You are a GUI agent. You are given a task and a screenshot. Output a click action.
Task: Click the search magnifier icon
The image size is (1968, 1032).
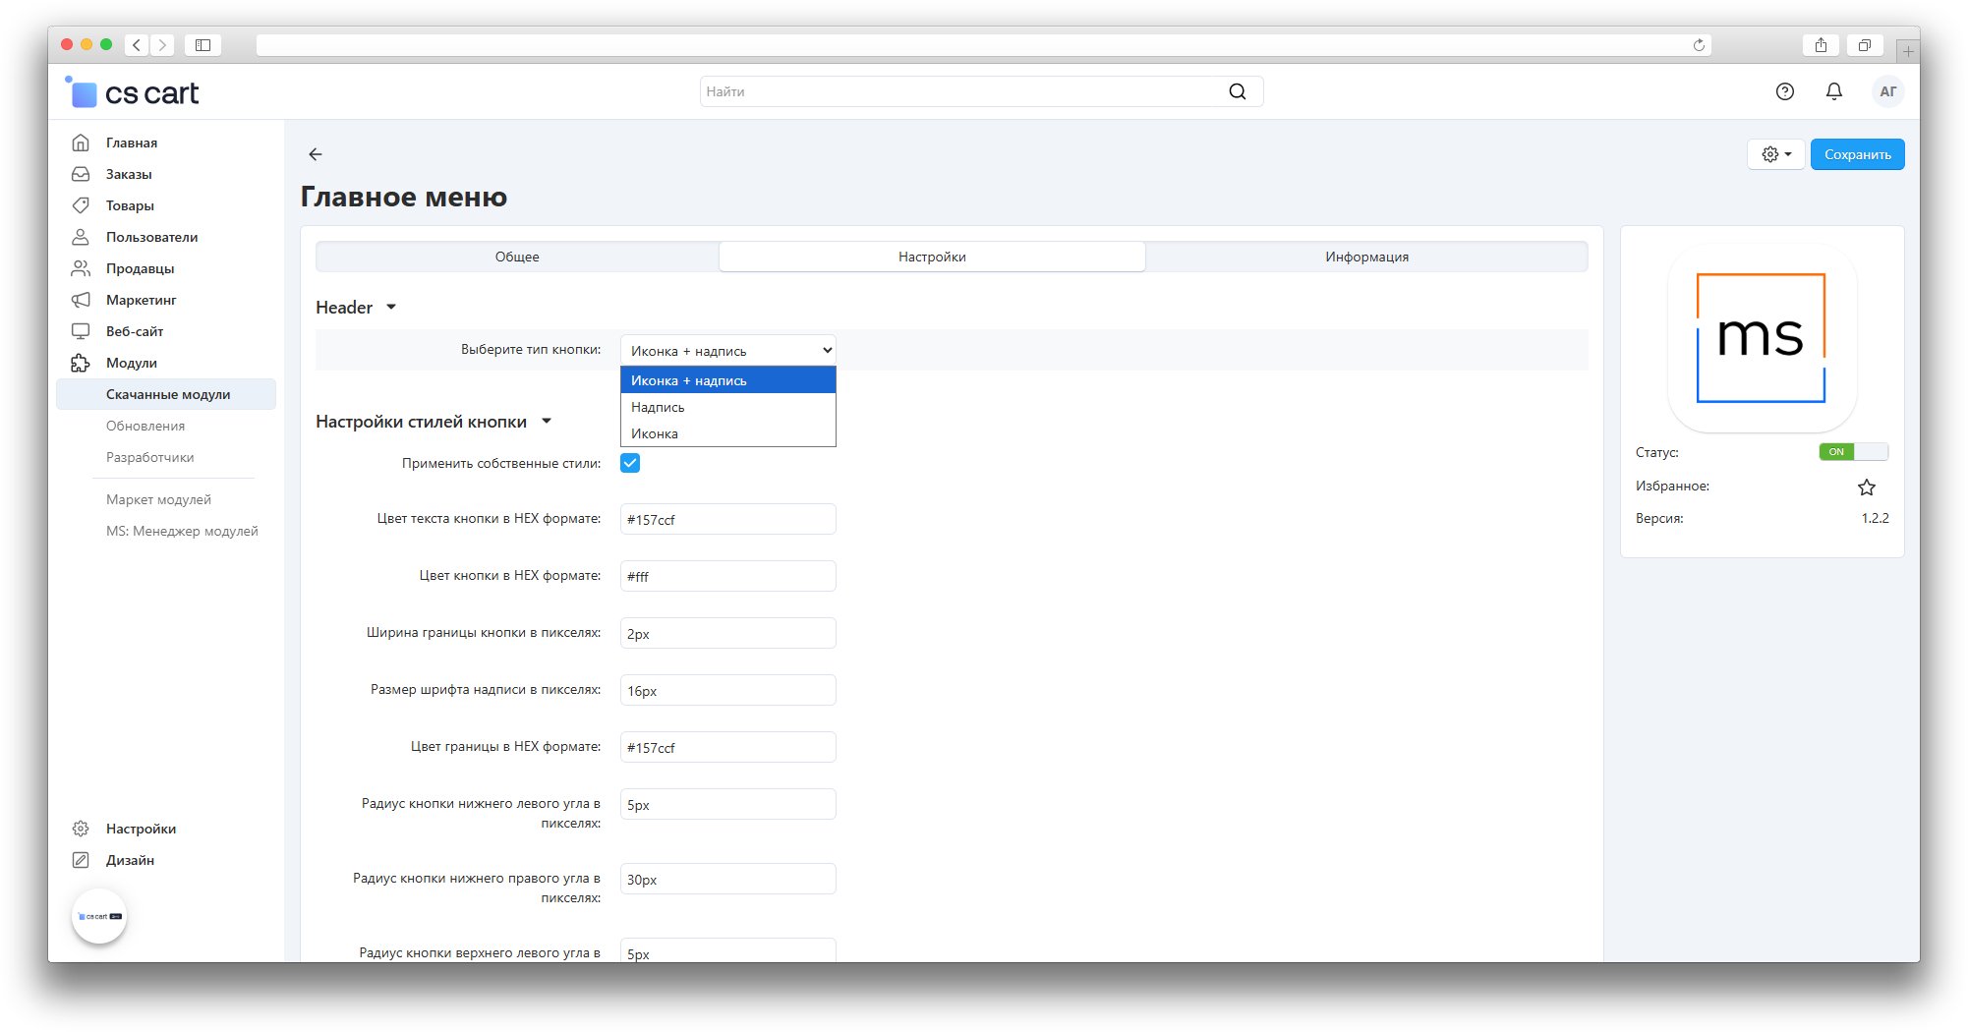(x=1237, y=91)
